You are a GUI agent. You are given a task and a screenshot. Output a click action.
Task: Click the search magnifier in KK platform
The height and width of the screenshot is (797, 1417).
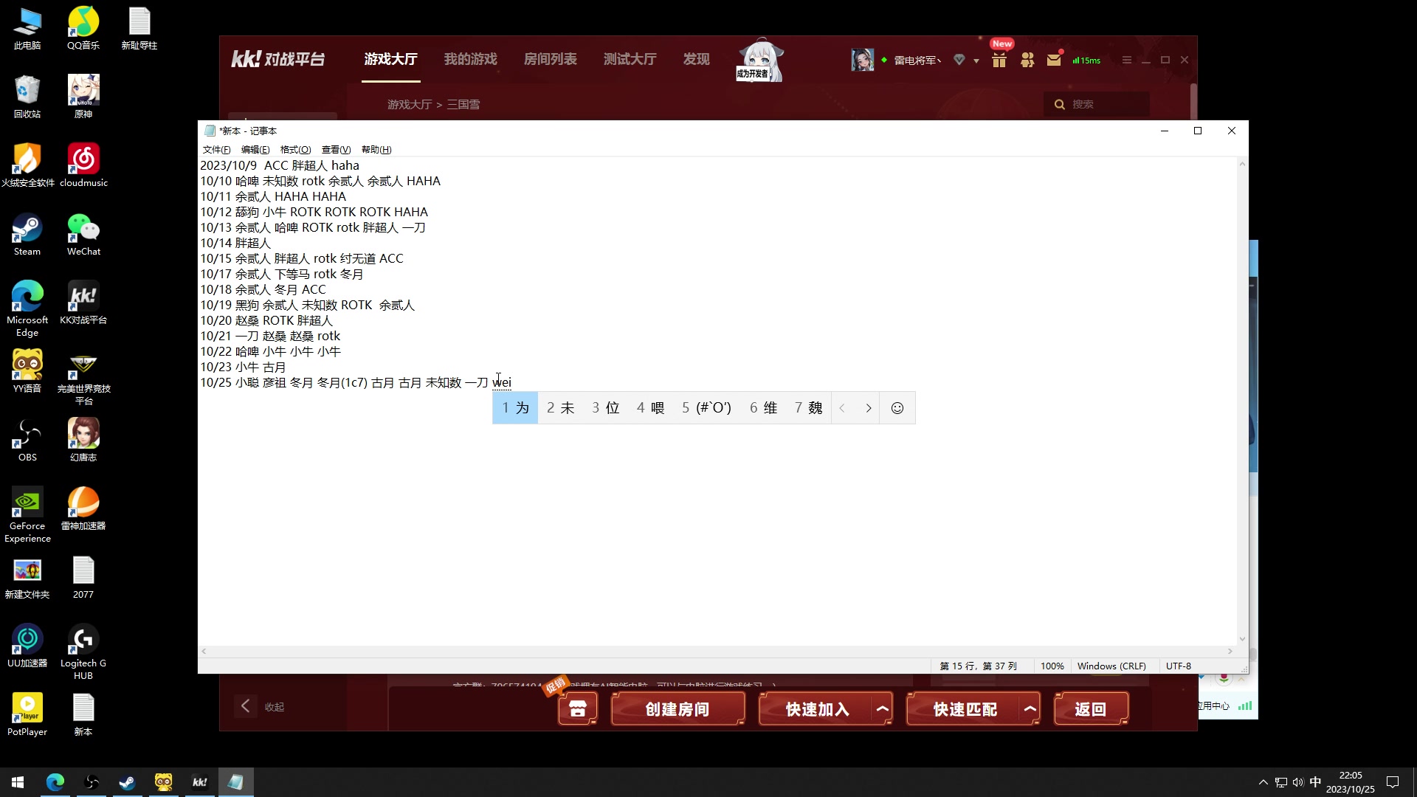coord(1060,104)
